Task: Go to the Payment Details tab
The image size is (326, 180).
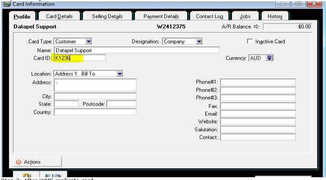Action: pyautogui.click(x=161, y=16)
